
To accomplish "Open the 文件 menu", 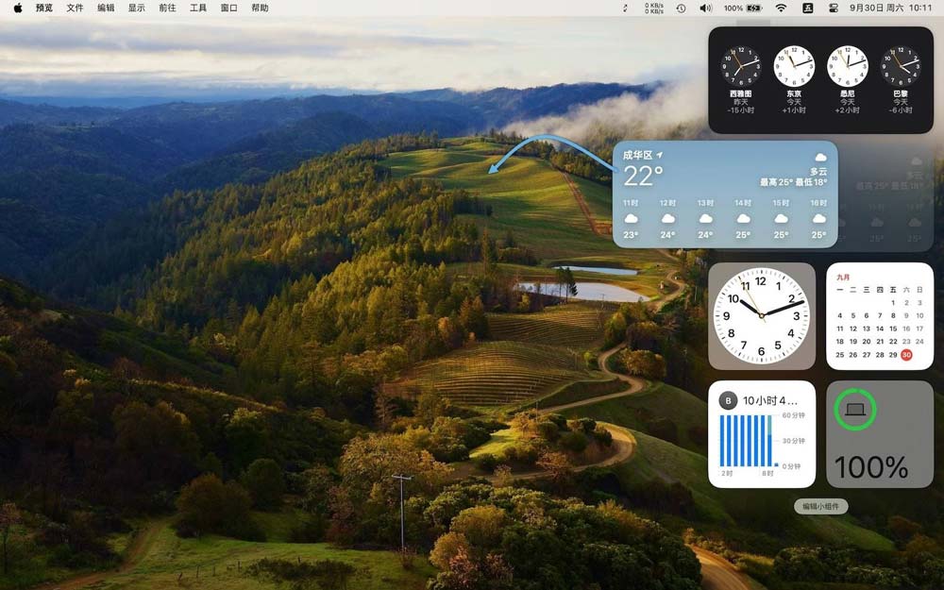I will 75,8.
